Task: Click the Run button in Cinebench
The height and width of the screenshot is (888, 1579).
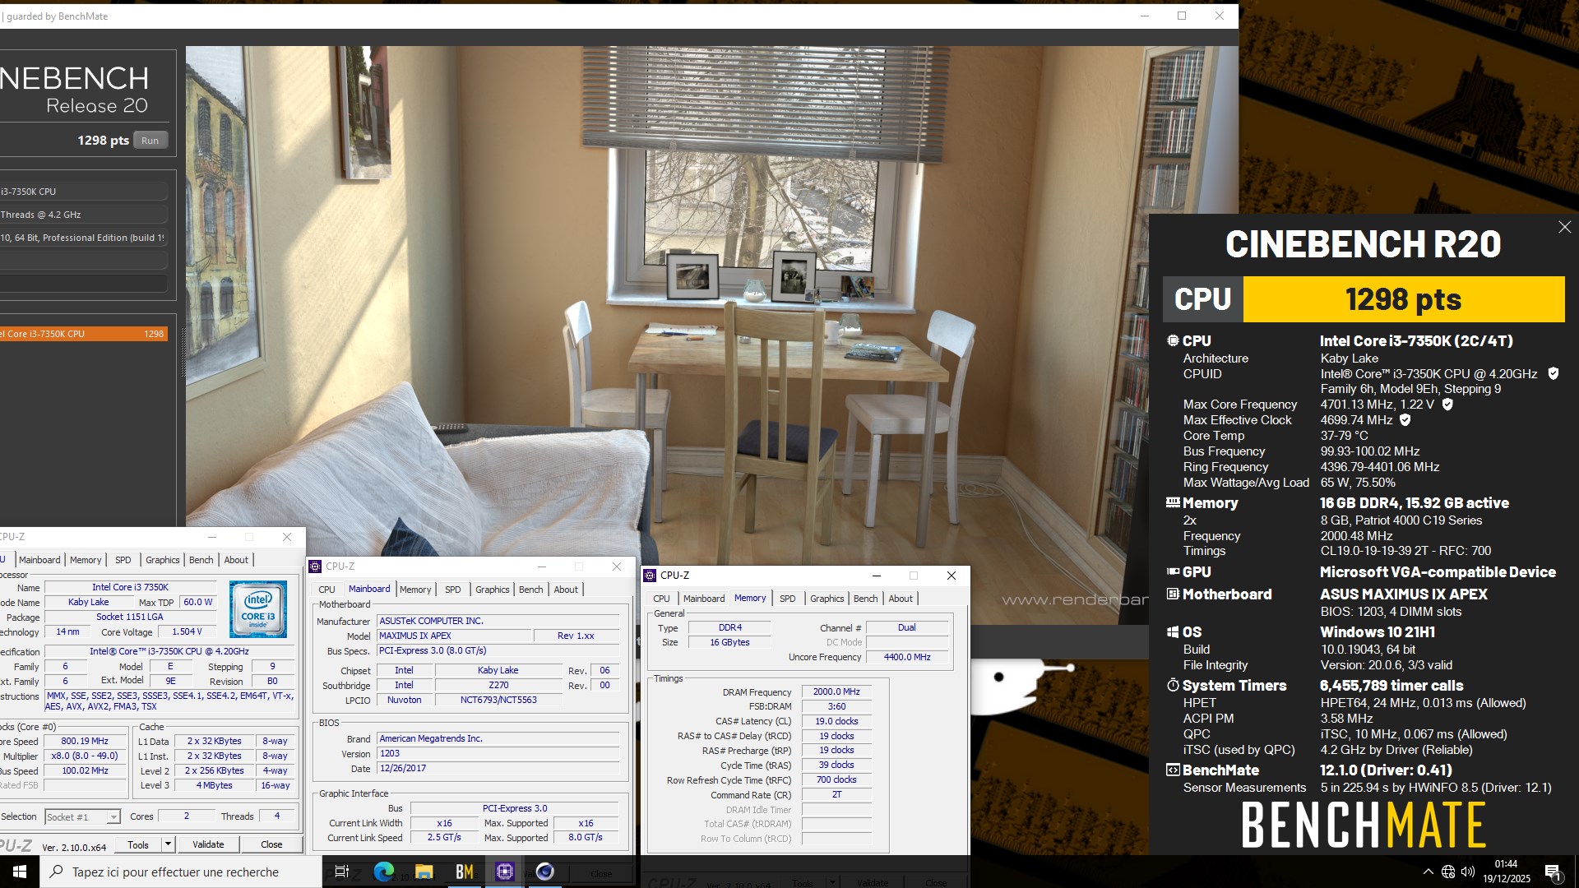Action: tap(150, 141)
